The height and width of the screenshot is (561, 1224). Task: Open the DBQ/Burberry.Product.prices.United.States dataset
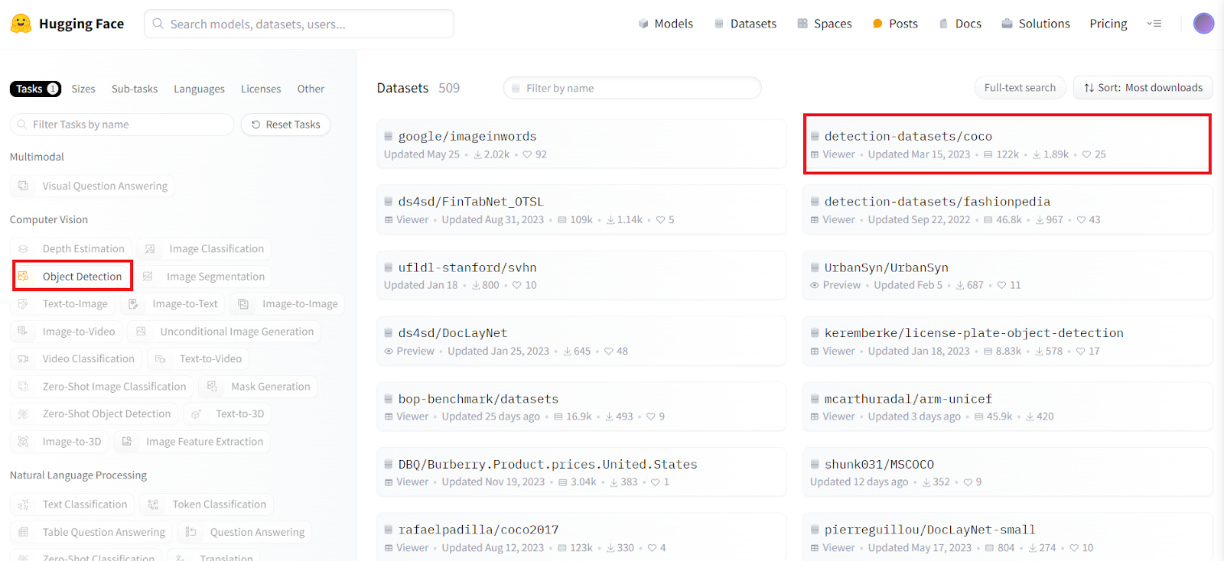tap(581, 472)
